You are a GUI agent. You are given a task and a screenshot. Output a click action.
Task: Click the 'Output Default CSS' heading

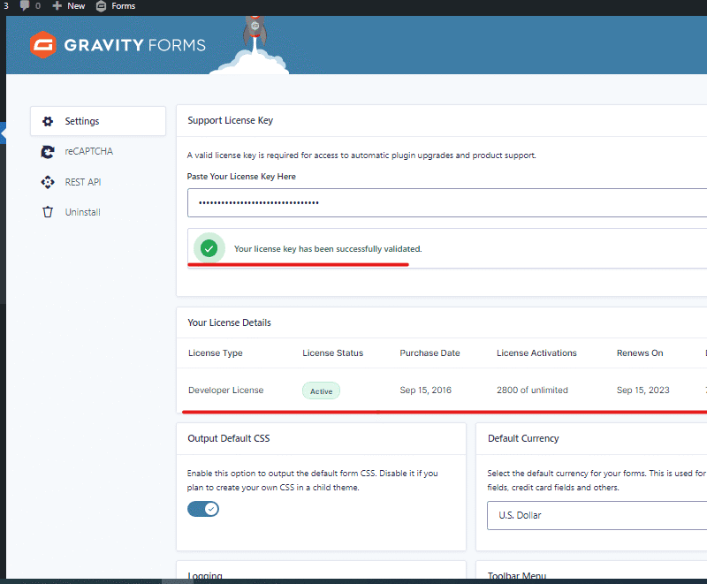tap(229, 438)
